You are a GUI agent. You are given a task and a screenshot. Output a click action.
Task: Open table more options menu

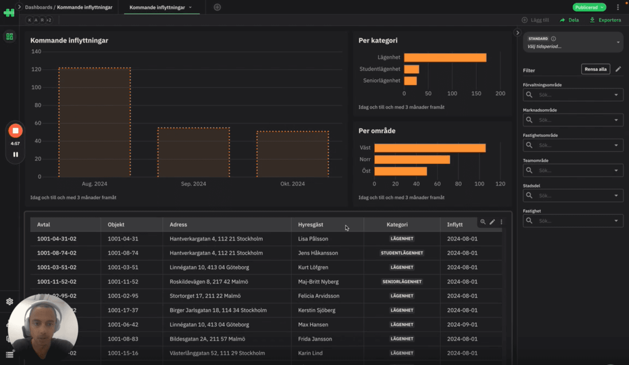click(x=501, y=222)
